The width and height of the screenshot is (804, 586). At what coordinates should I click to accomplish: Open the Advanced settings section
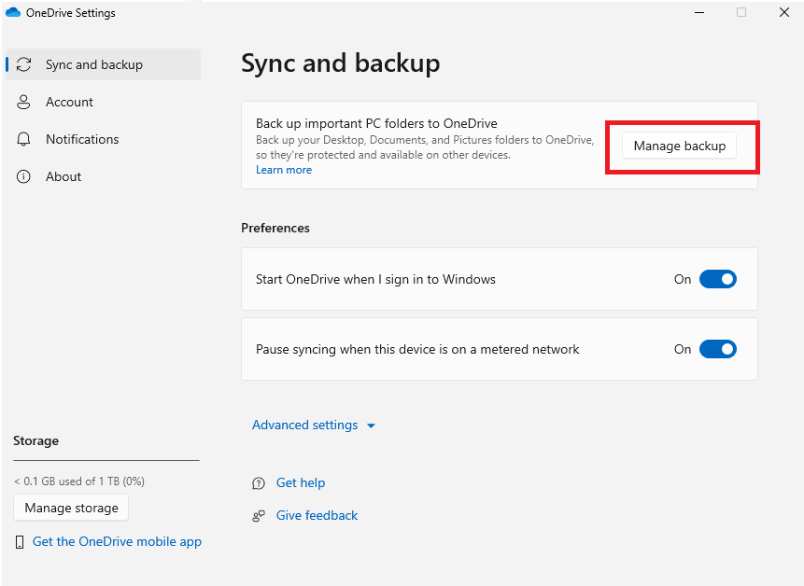click(304, 426)
